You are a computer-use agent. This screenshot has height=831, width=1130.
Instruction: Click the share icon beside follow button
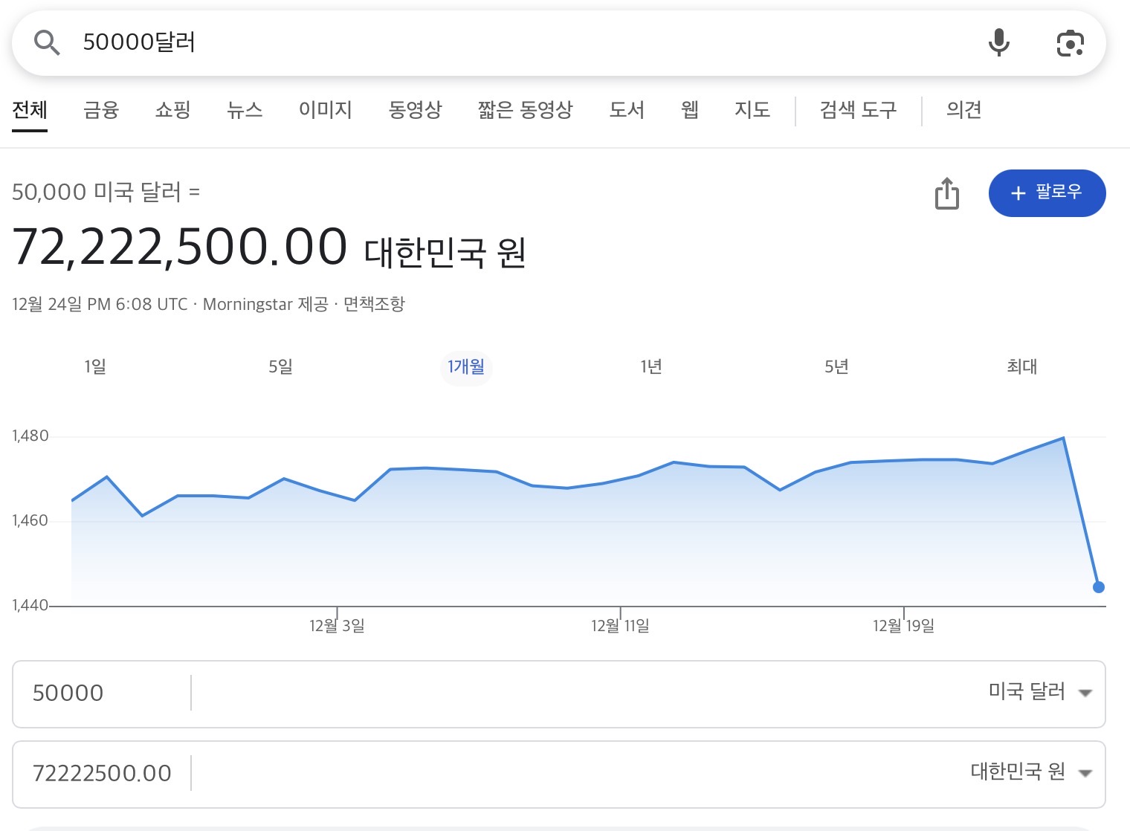(946, 194)
